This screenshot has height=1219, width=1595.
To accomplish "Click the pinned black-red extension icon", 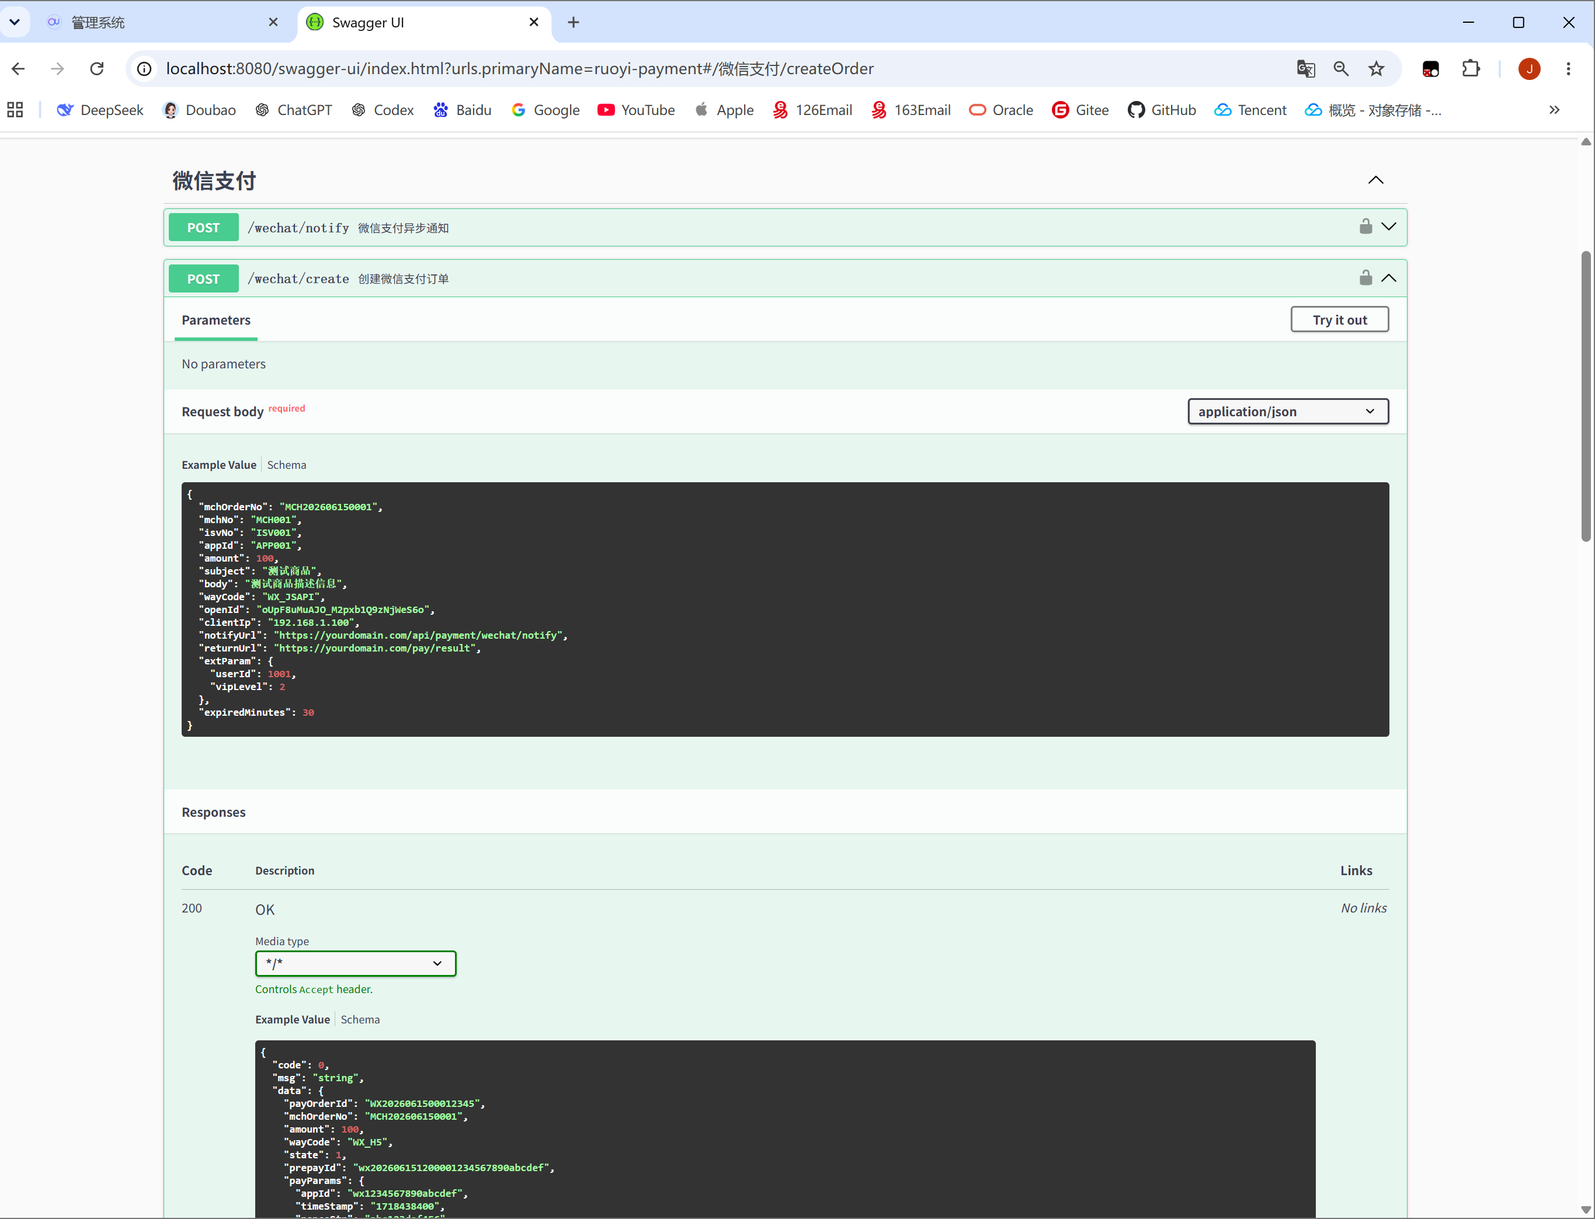I will [x=1430, y=69].
